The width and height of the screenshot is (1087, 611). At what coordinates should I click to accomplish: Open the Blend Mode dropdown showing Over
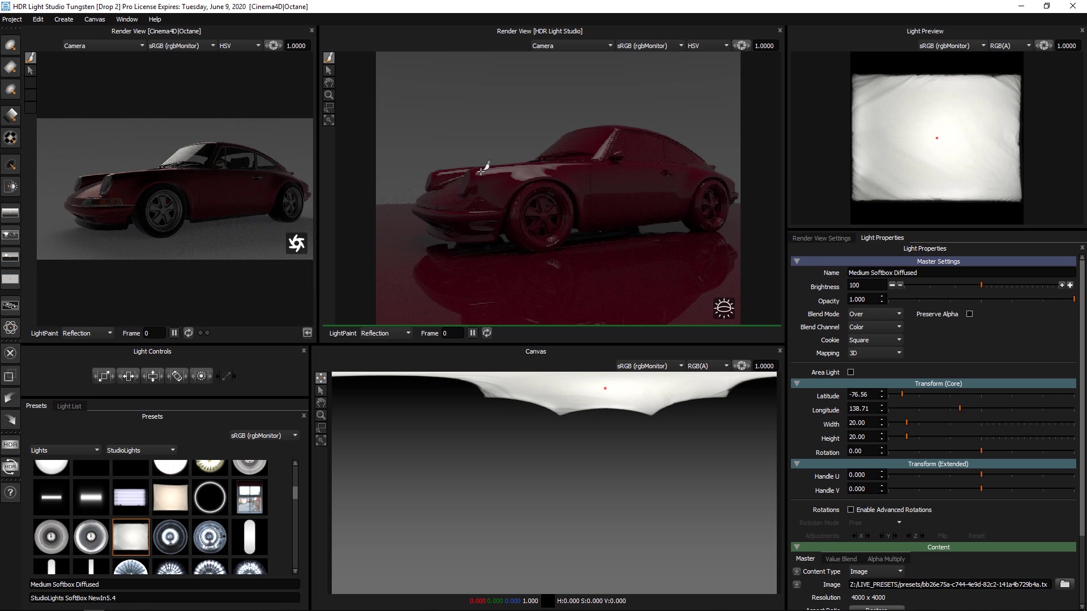(875, 314)
